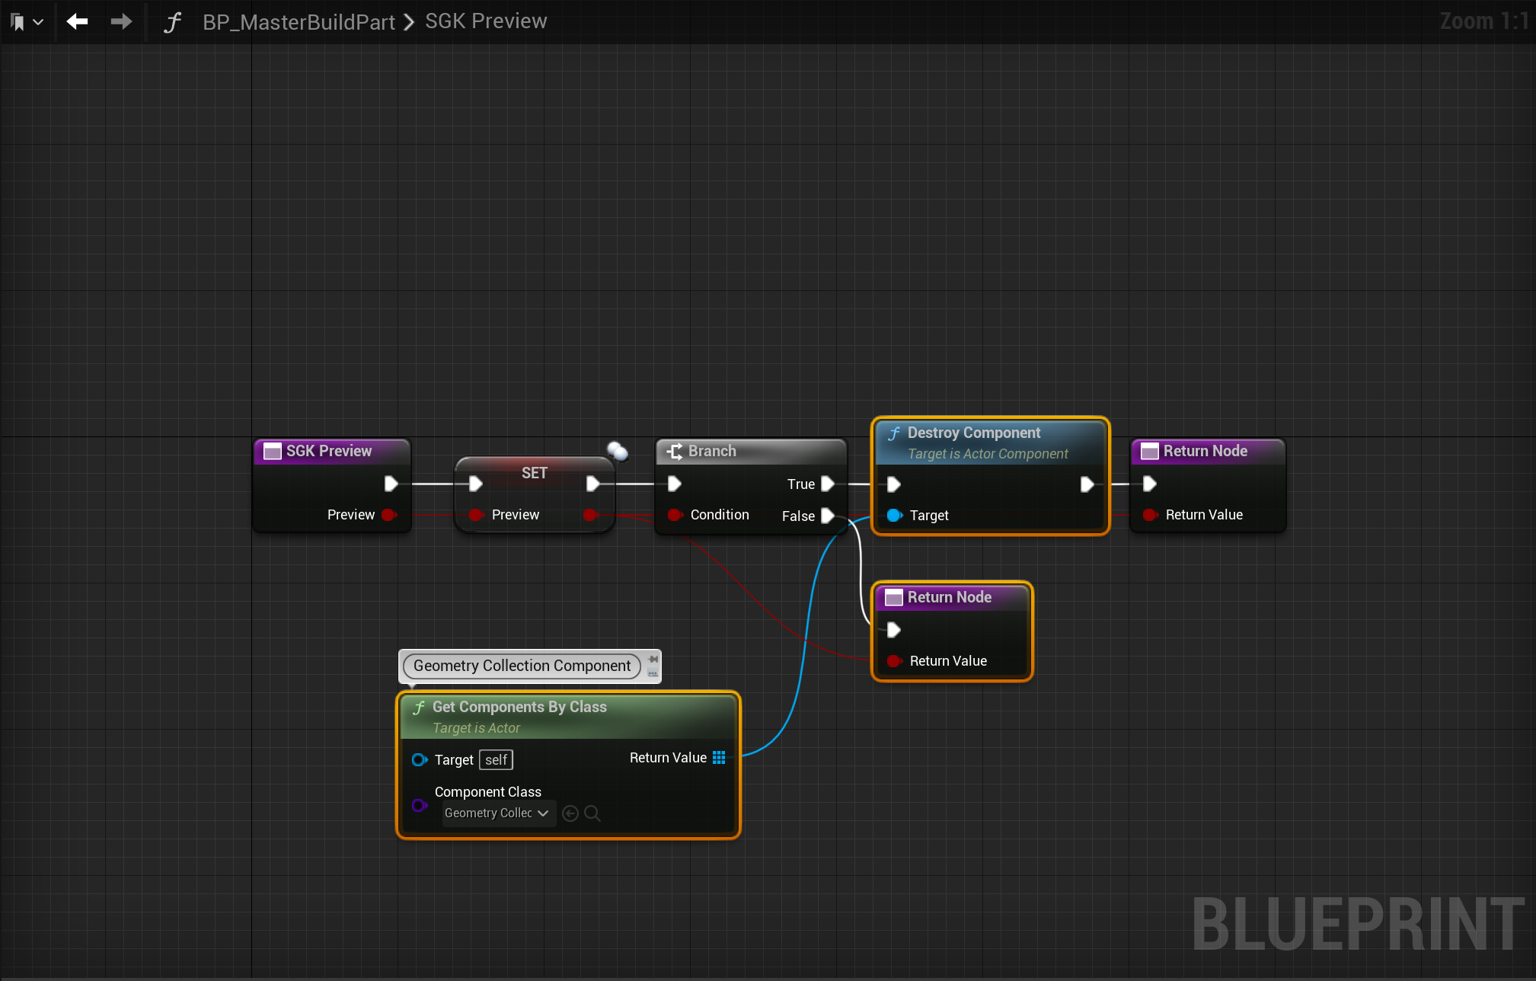The width and height of the screenshot is (1536, 981).
Task: Click the function icon beside breadcrumb
Action: [x=172, y=22]
